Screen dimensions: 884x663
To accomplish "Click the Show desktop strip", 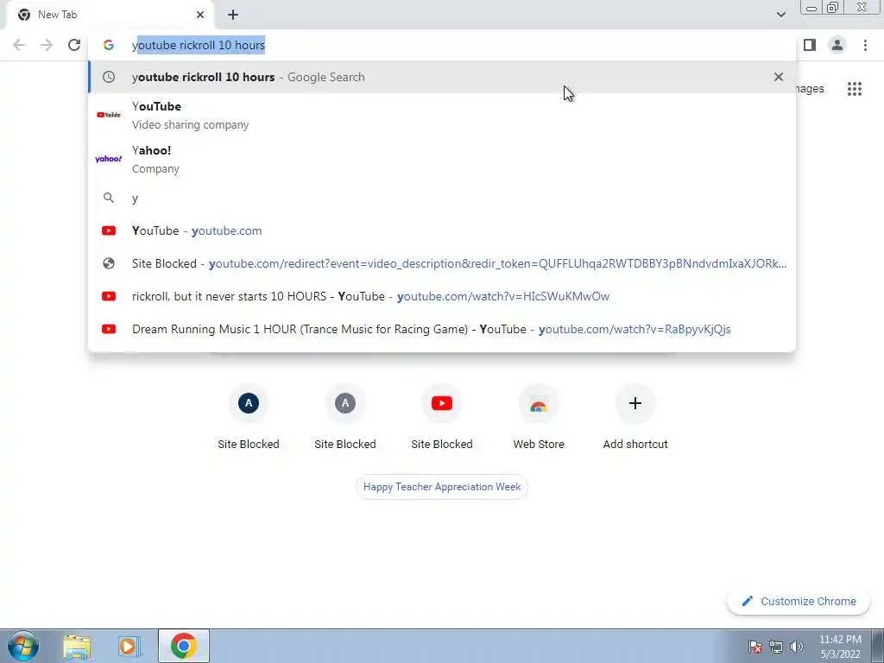I will pyautogui.click(x=878, y=646).
